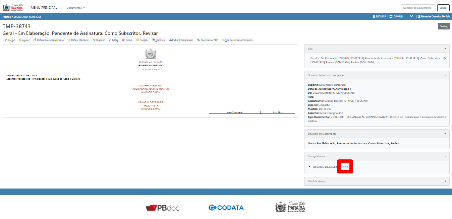Click the Editar pencil button

[113, 40]
